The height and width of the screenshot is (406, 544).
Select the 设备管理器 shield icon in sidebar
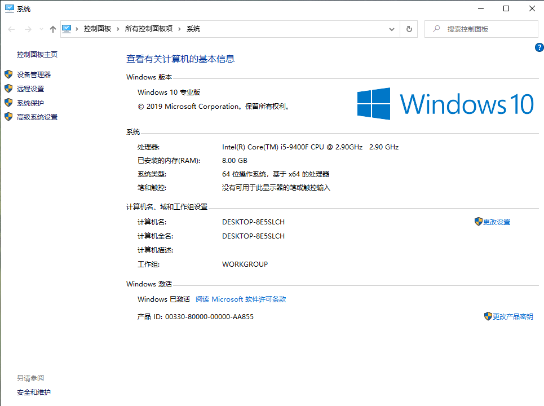point(8,74)
